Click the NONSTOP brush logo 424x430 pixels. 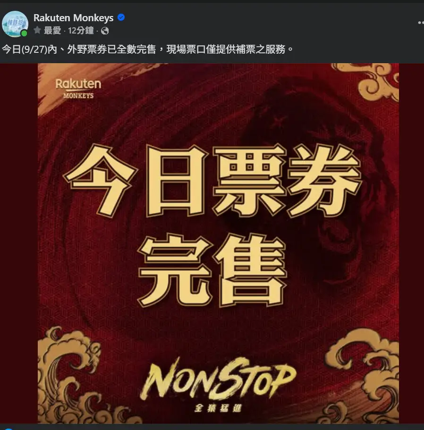pyautogui.click(x=218, y=379)
